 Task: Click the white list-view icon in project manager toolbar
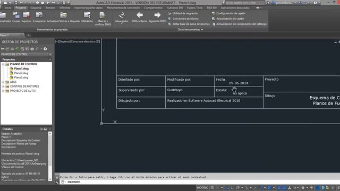coord(32,49)
